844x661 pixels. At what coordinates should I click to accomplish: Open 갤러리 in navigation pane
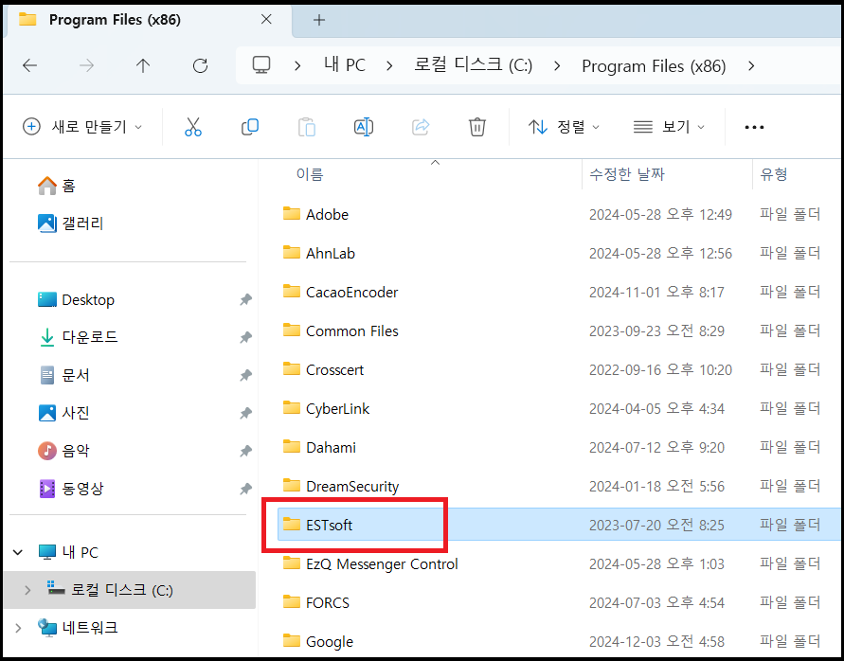[x=70, y=223]
